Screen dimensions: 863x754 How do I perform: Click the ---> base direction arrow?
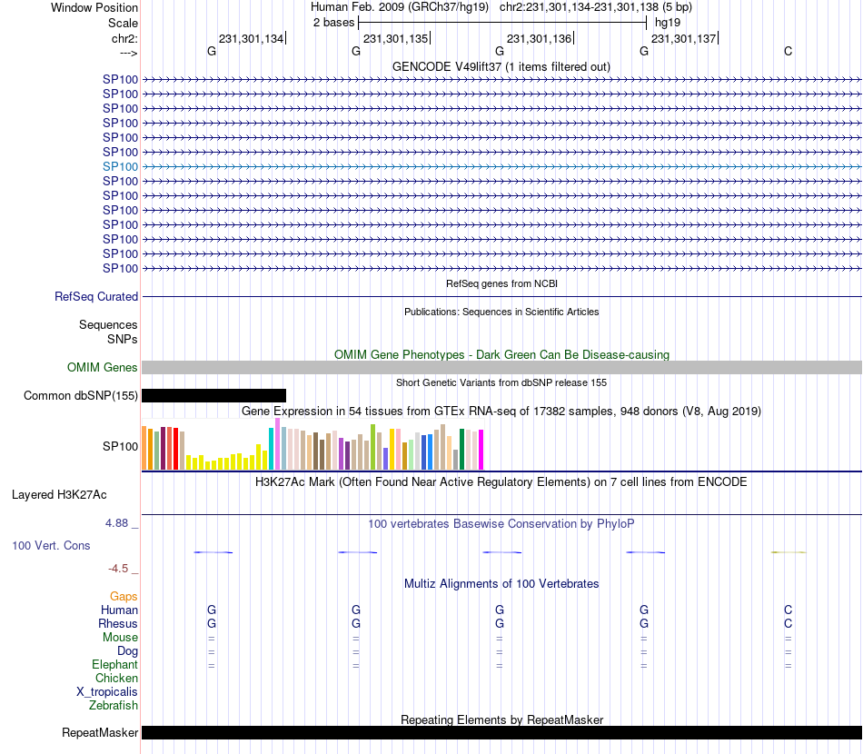coord(129,54)
